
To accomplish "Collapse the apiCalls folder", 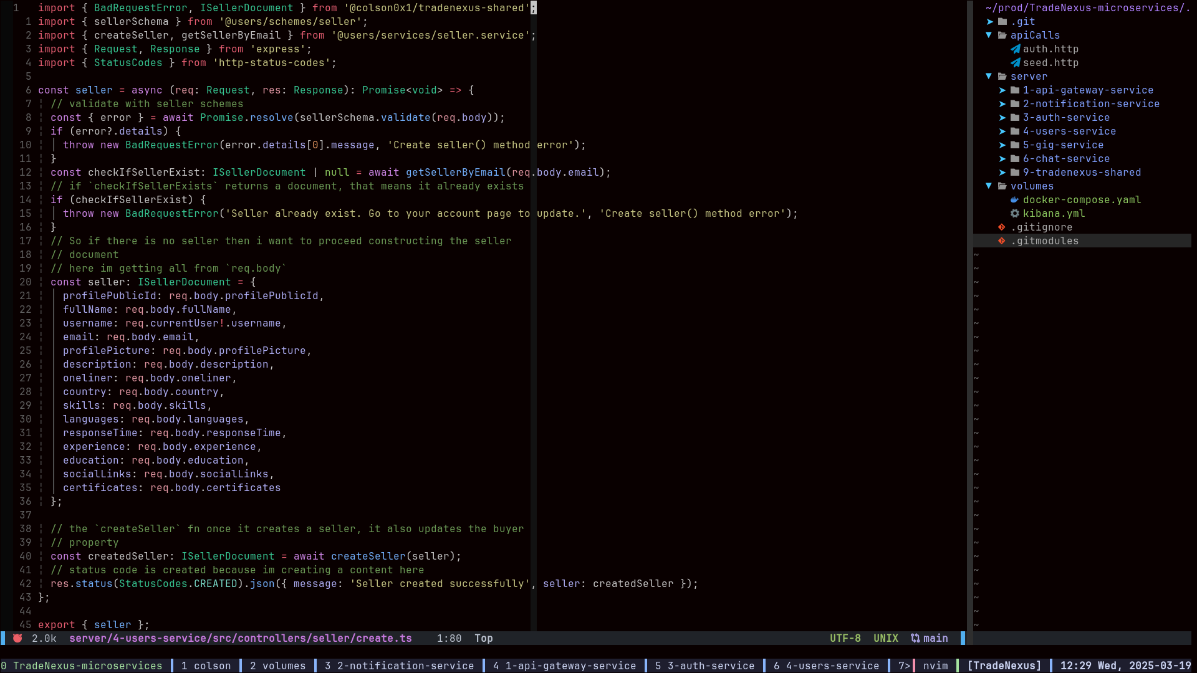I will 989,36.
